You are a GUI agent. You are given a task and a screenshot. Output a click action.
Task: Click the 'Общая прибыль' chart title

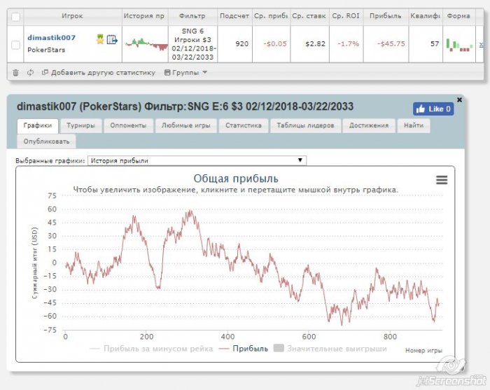[236, 179]
